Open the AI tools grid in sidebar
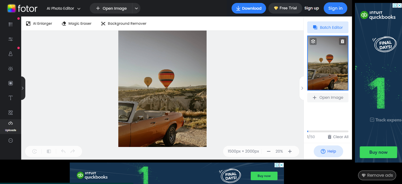Screen dimensions: 402x184 pyautogui.click(x=10, y=24)
